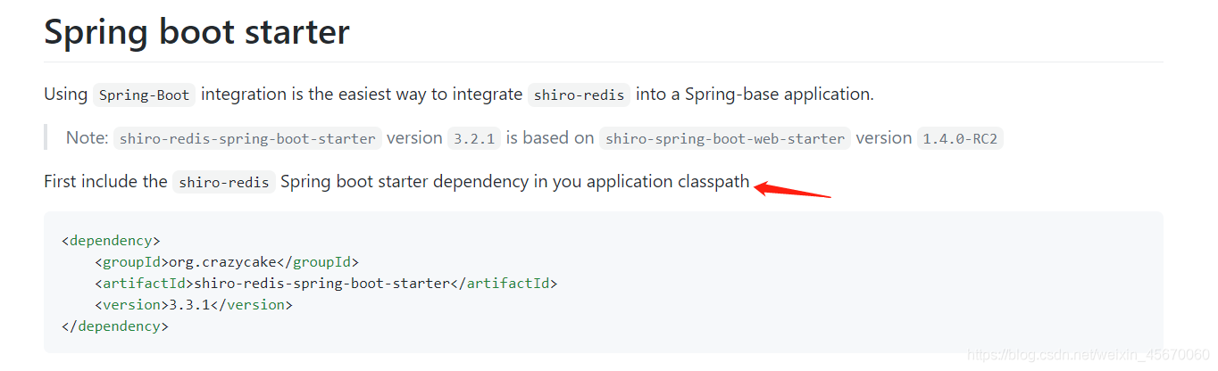Click version '1.4.0-RC2' code label
Image resolution: width=1218 pixels, height=371 pixels.
pos(960,138)
